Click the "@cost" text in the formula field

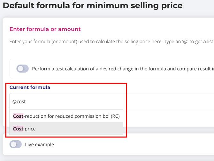(19, 101)
